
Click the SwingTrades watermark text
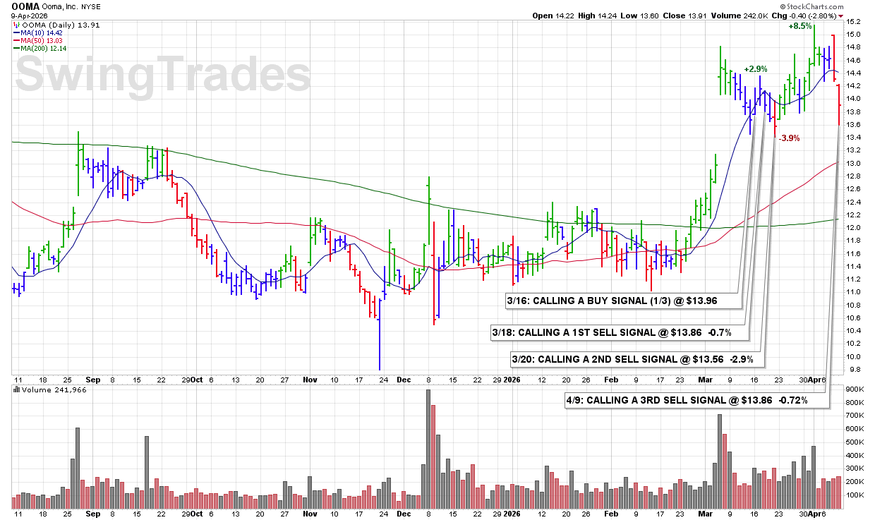click(162, 75)
